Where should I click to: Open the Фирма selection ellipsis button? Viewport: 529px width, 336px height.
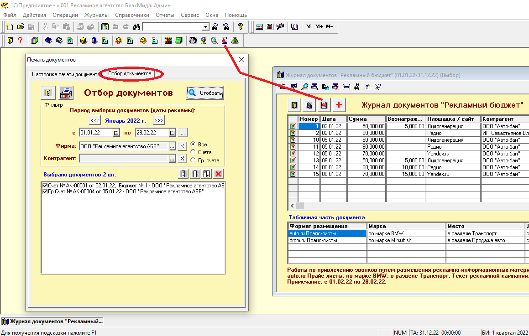(x=173, y=146)
